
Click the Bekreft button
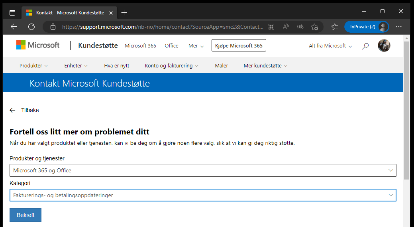pyautogui.click(x=26, y=215)
